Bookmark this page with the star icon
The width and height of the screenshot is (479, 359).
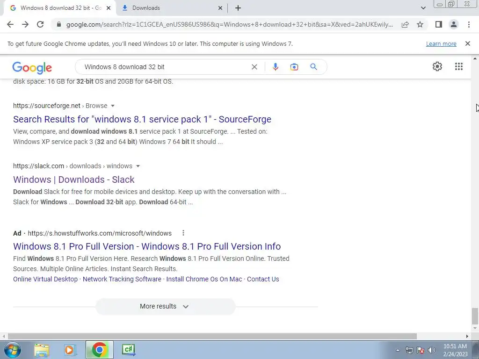(420, 24)
